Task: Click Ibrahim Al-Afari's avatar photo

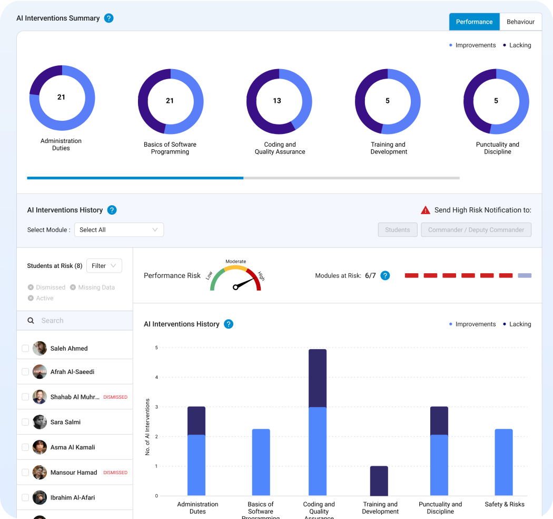Action: tap(39, 497)
